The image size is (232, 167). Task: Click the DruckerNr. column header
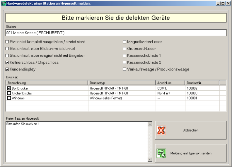tap(202, 83)
